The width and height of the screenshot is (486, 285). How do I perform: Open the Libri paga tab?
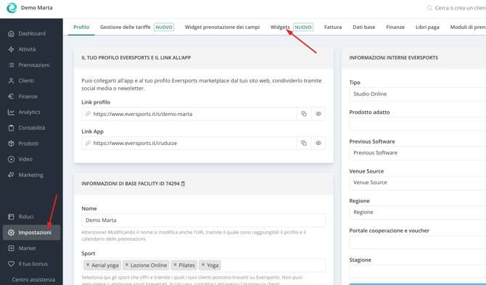pos(427,28)
